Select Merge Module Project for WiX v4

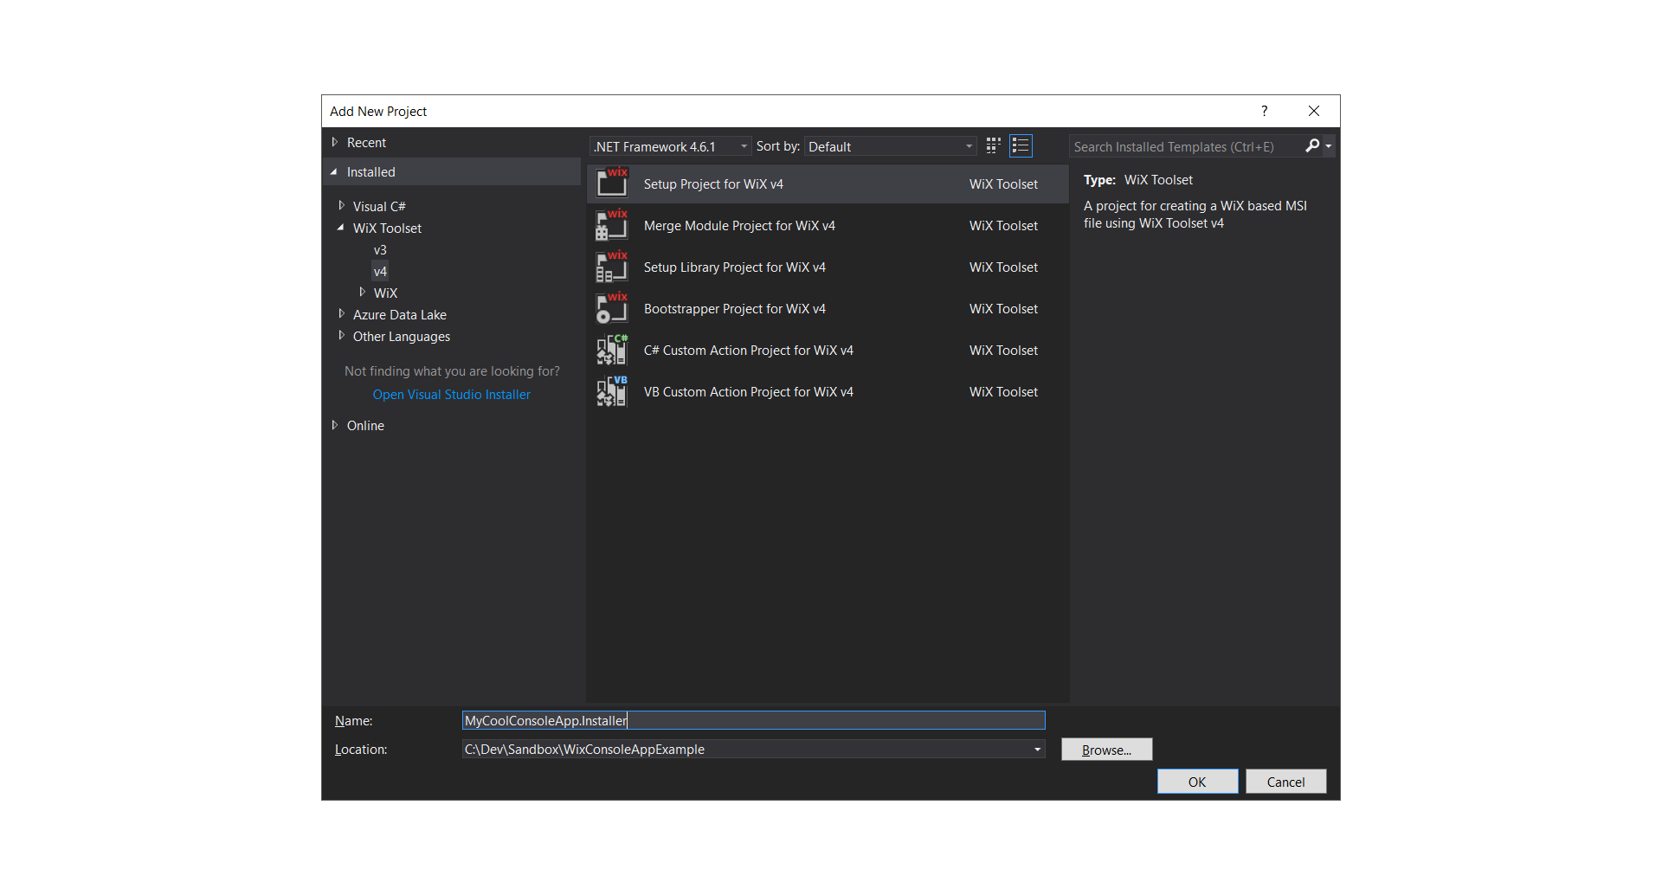click(828, 225)
